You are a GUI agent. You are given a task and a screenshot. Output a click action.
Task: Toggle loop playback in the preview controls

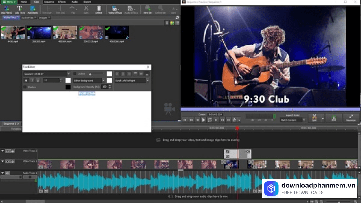click(210, 120)
